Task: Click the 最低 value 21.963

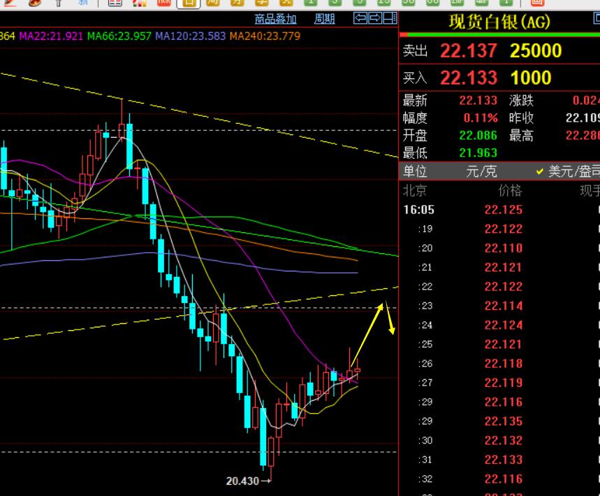Action: 478,153
